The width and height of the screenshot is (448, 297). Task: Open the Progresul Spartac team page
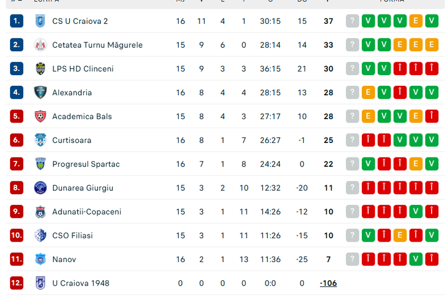point(86,164)
